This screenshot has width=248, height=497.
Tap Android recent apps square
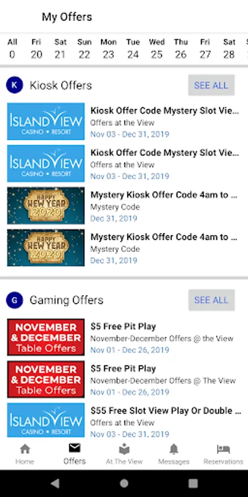(x=193, y=483)
